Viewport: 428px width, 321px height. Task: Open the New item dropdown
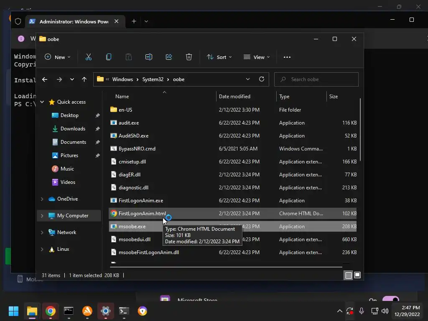(x=57, y=57)
